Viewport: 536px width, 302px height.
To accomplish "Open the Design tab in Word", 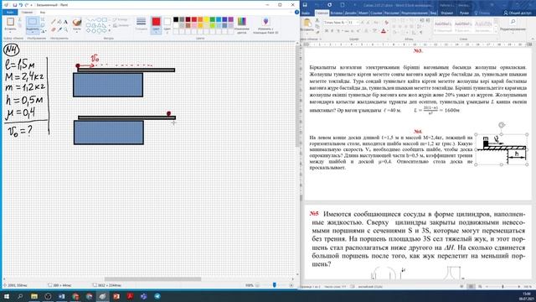I will point(350,13).
